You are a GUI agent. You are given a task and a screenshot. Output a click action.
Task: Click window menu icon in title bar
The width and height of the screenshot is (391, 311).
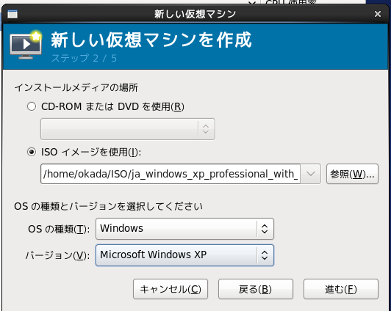point(12,14)
